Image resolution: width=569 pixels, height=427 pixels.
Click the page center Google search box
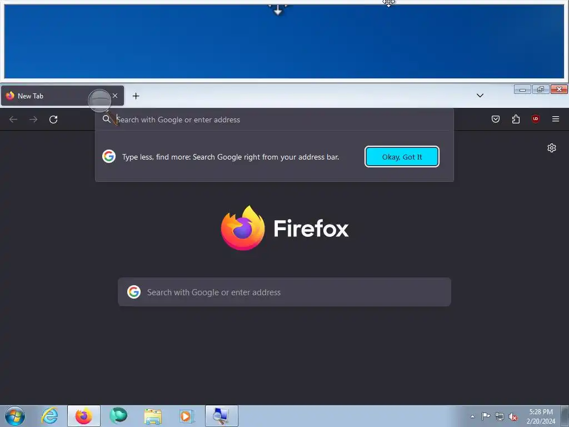(x=284, y=292)
